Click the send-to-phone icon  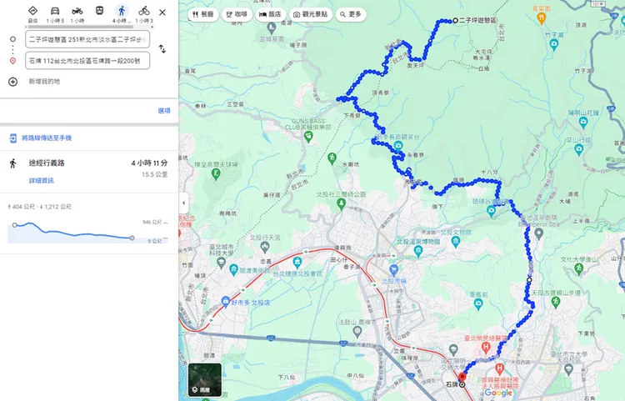pos(12,138)
